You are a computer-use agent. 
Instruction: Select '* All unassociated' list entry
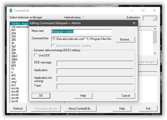point(19,27)
